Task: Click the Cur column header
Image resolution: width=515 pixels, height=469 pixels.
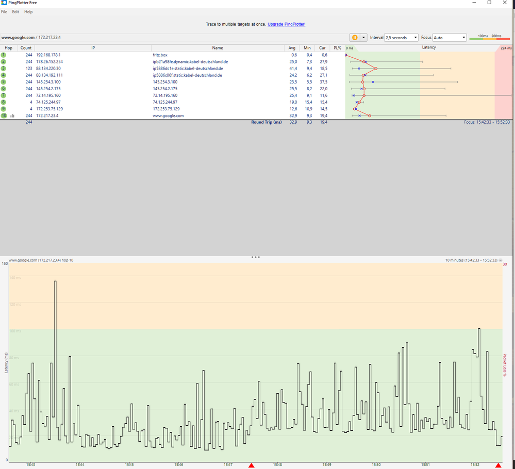Action: click(x=322, y=48)
